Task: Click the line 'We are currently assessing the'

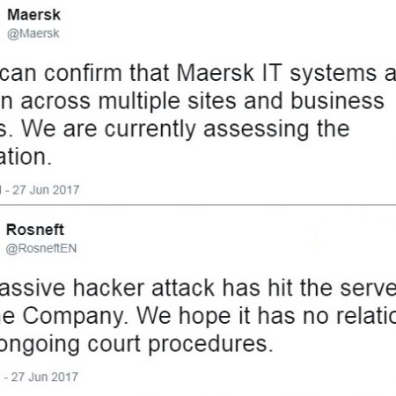Action: click(x=186, y=129)
